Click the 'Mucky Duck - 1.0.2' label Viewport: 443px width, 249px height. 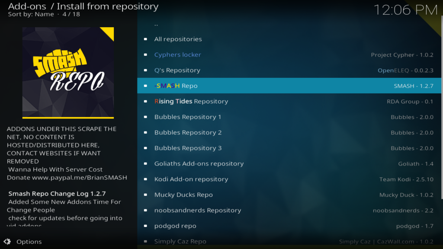click(x=406, y=195)
